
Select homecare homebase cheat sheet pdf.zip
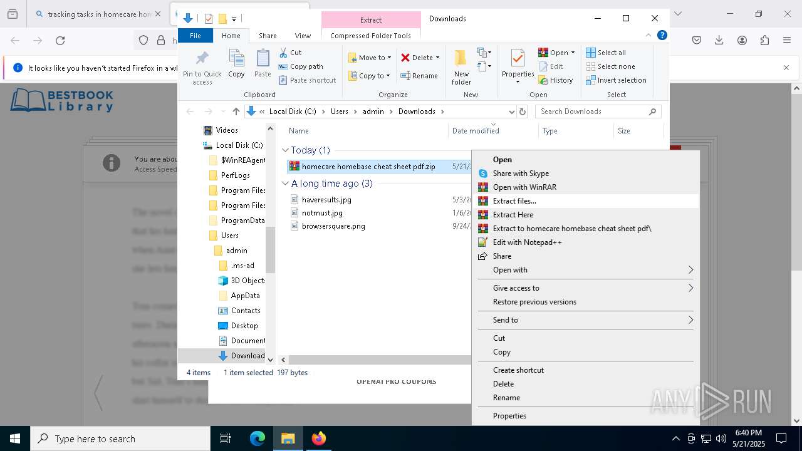368,167
